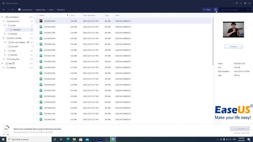
Task: Click Local Disk in the breadcrumb
Action: click(x=27, y=10)
